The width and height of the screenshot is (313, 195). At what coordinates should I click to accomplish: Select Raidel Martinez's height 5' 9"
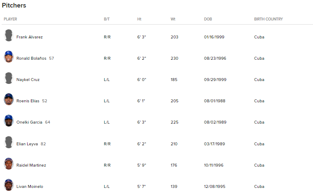click(141, 165)
